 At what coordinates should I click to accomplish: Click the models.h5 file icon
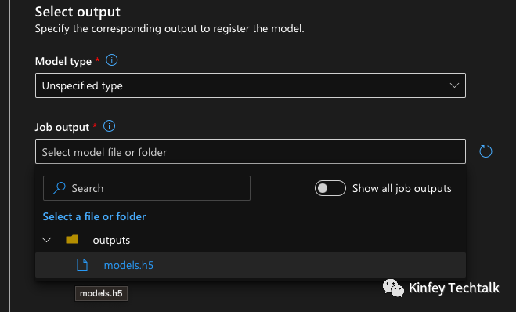click(82, 265)
